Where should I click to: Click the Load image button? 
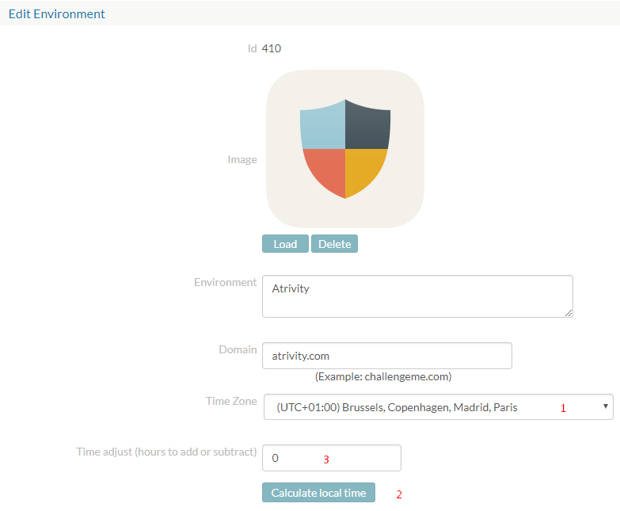click(x=285, y=244)
